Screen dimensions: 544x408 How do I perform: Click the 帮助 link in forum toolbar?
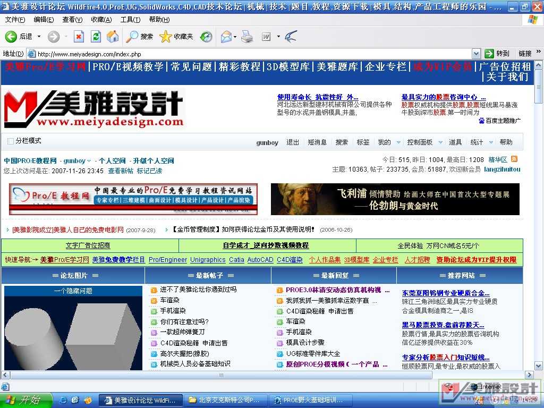[x=506, y=142]
